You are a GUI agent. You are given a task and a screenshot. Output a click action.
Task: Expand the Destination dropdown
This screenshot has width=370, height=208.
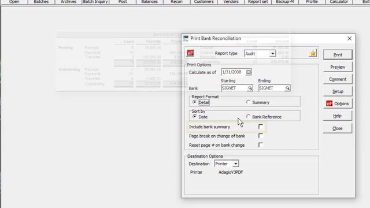(235, 164)
